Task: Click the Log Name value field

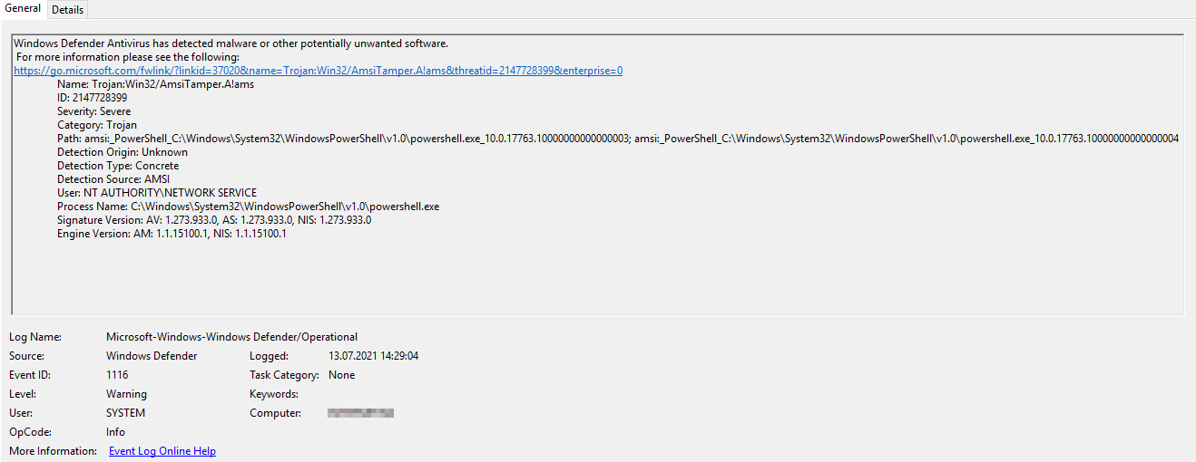Action: pyautogui.click(x=231, y=337)
